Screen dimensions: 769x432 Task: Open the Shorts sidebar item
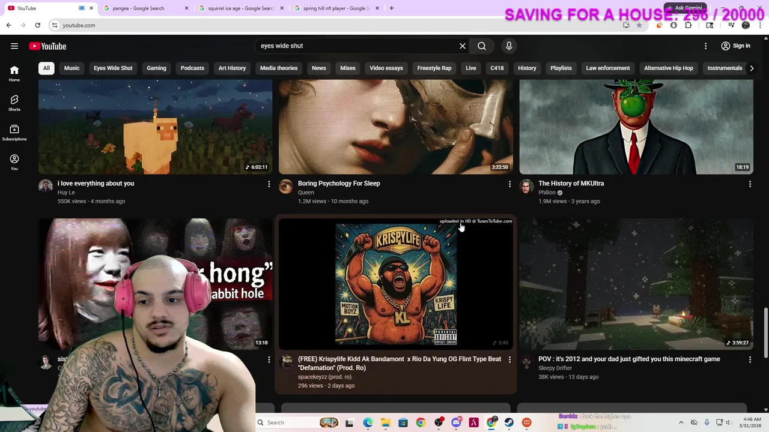click(x=14, y=103)
